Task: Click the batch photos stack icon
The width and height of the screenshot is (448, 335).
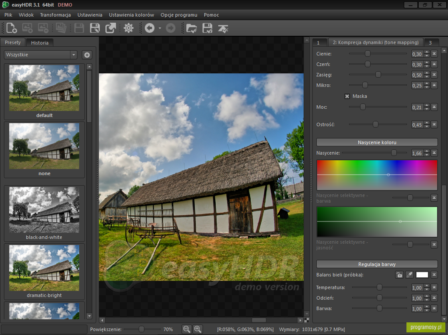Action: click(61, 28)
